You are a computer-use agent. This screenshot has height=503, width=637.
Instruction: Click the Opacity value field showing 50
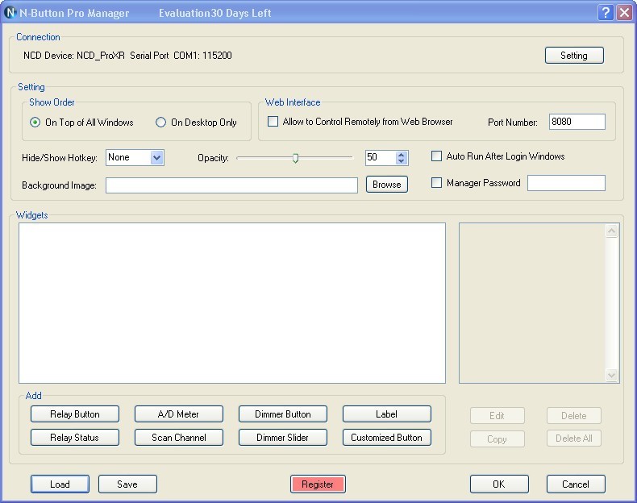point(381,157)
